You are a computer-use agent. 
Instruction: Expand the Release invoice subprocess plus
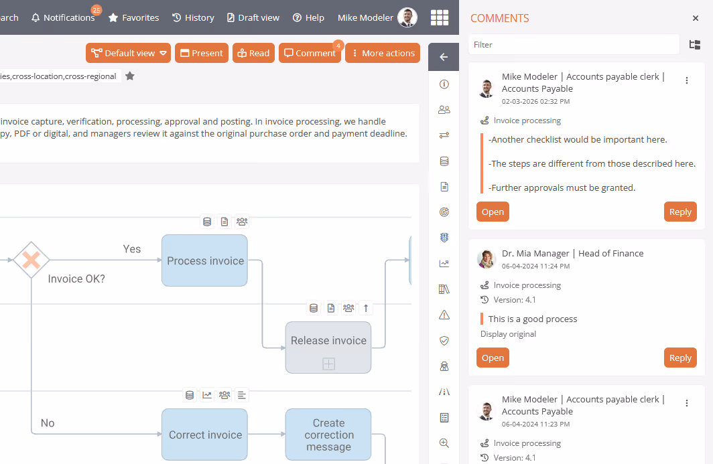(x=329, y=364)
